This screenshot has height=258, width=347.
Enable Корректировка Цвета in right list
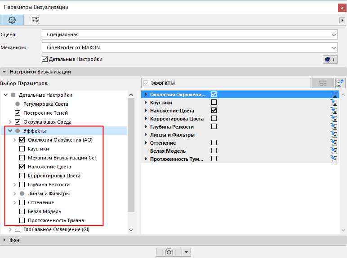pos(214,118)
